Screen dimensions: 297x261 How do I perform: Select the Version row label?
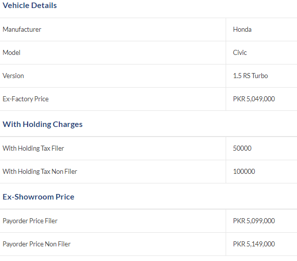13,76
